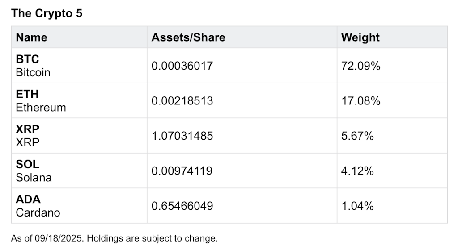Select the SOL ticker label
The image size is (458, 250).
click(27, 164)
